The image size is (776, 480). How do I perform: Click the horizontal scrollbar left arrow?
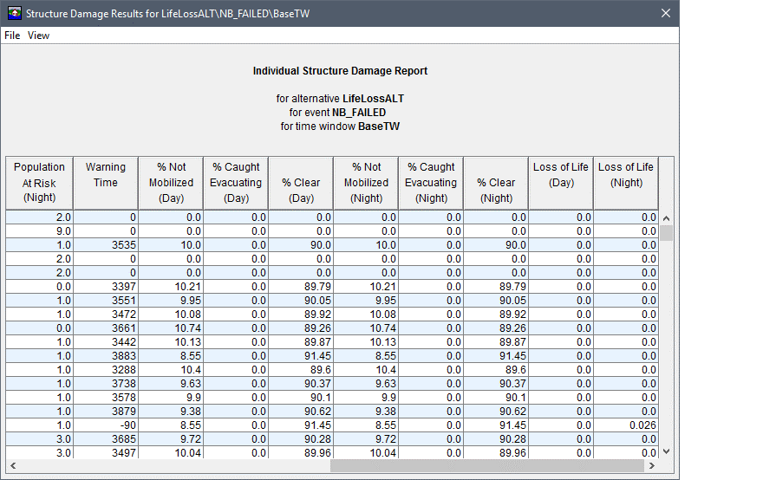13,465
